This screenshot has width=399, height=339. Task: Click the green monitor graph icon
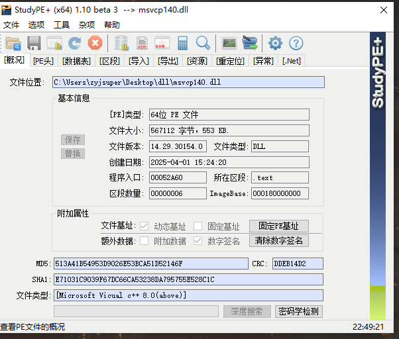(x=229, y=43)
